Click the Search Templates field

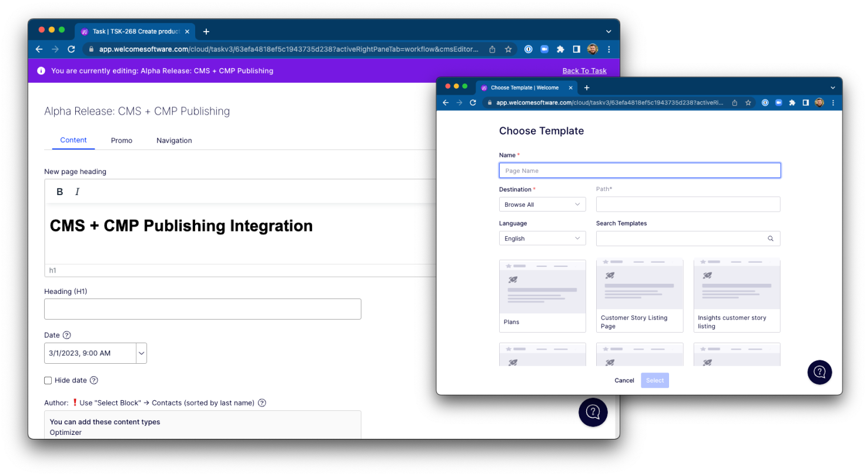[x=688, y=239]
